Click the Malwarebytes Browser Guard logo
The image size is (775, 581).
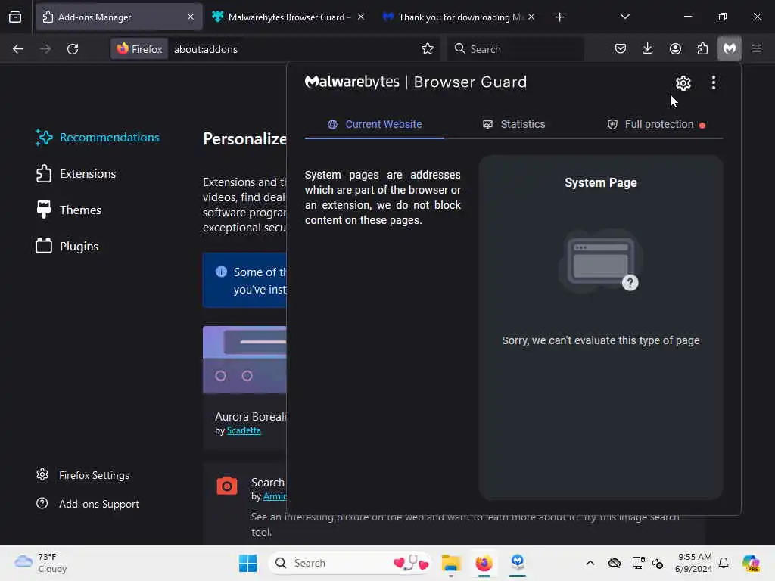(x=416, y=82)
